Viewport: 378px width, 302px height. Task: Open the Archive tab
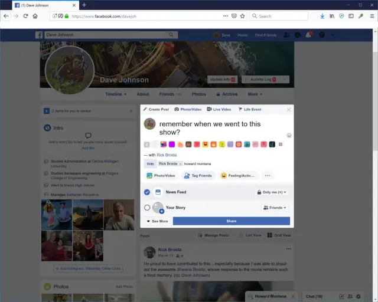click(x=227, y=94)
